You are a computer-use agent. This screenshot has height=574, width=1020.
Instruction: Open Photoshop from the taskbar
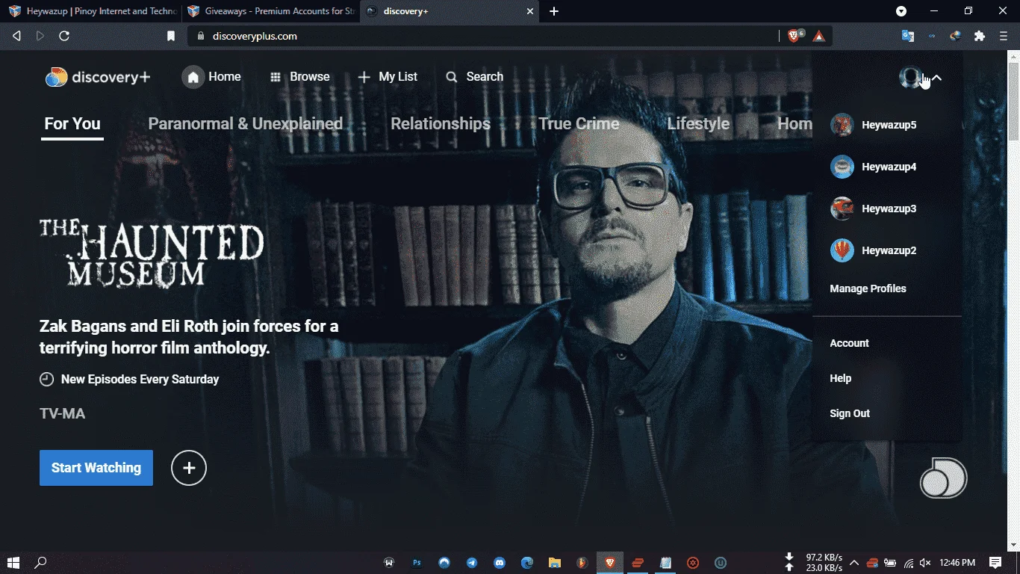click(x=417, y=563)
